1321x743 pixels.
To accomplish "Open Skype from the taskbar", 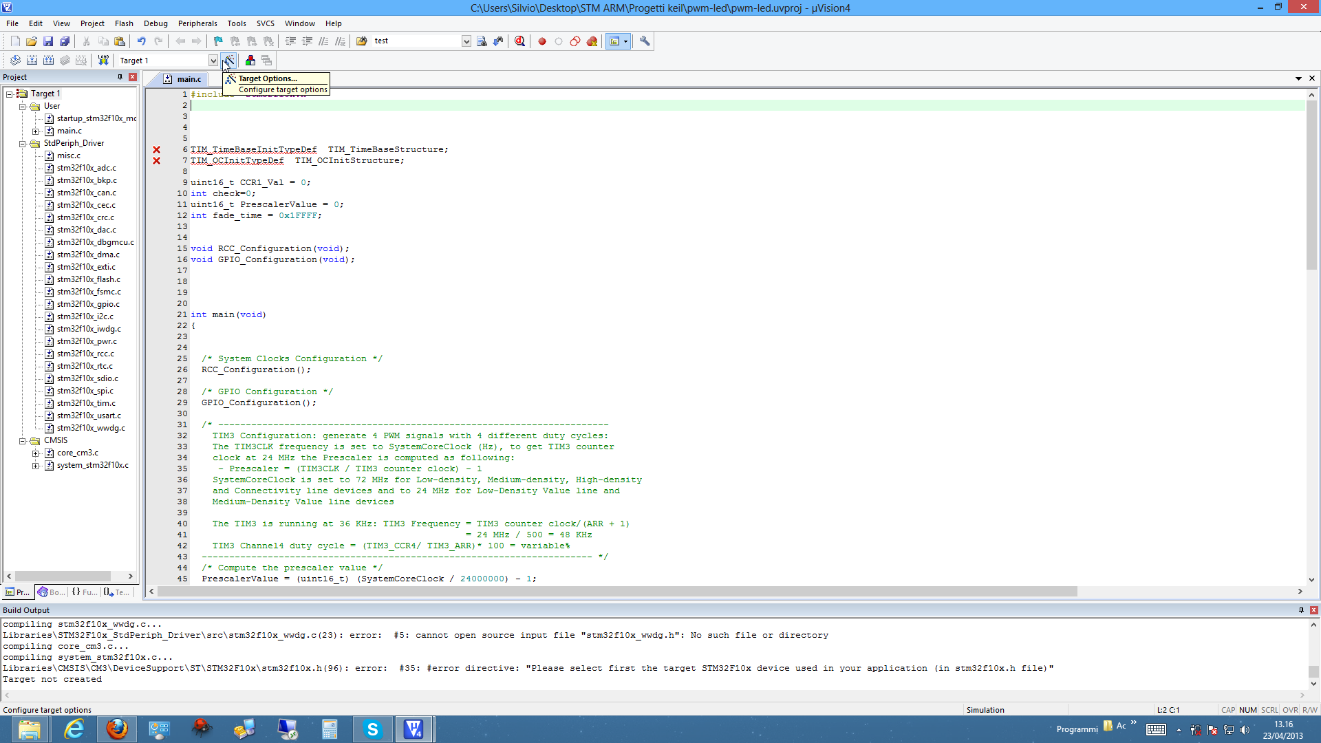I will (x=372, y=729).
